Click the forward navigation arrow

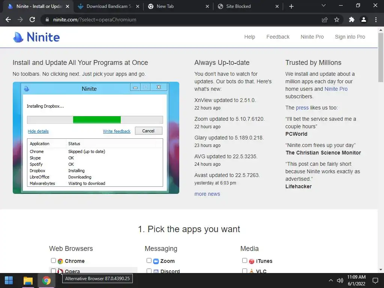[x=20, y=19]
